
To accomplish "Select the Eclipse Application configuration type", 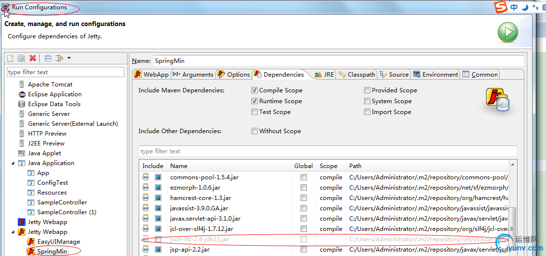I will point(55,94).
